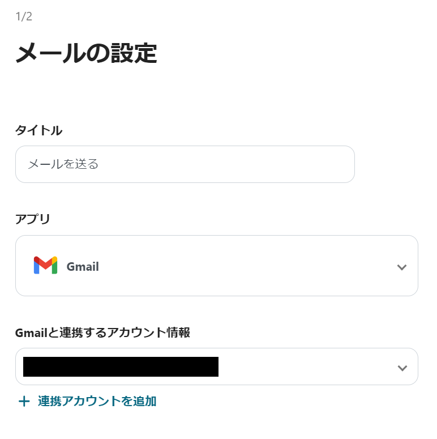Click the アプリ section label
The height and width of the screenshot is (439, 437).
[33, 219]
